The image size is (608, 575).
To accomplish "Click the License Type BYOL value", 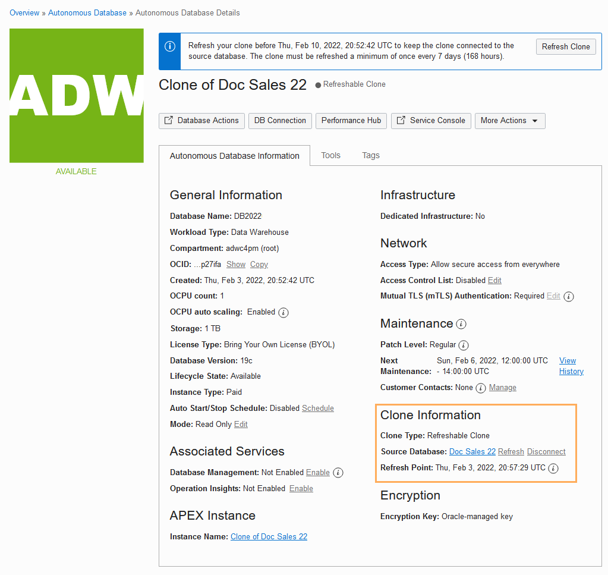I will (279, 344).
